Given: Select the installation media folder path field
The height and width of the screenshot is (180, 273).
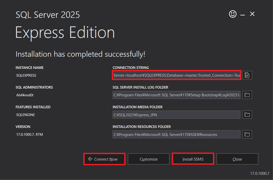Looking at the screenshot, I should [177, 114].
